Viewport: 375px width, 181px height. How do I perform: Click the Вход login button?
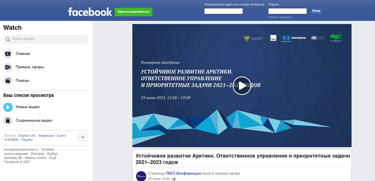[316, 11]
